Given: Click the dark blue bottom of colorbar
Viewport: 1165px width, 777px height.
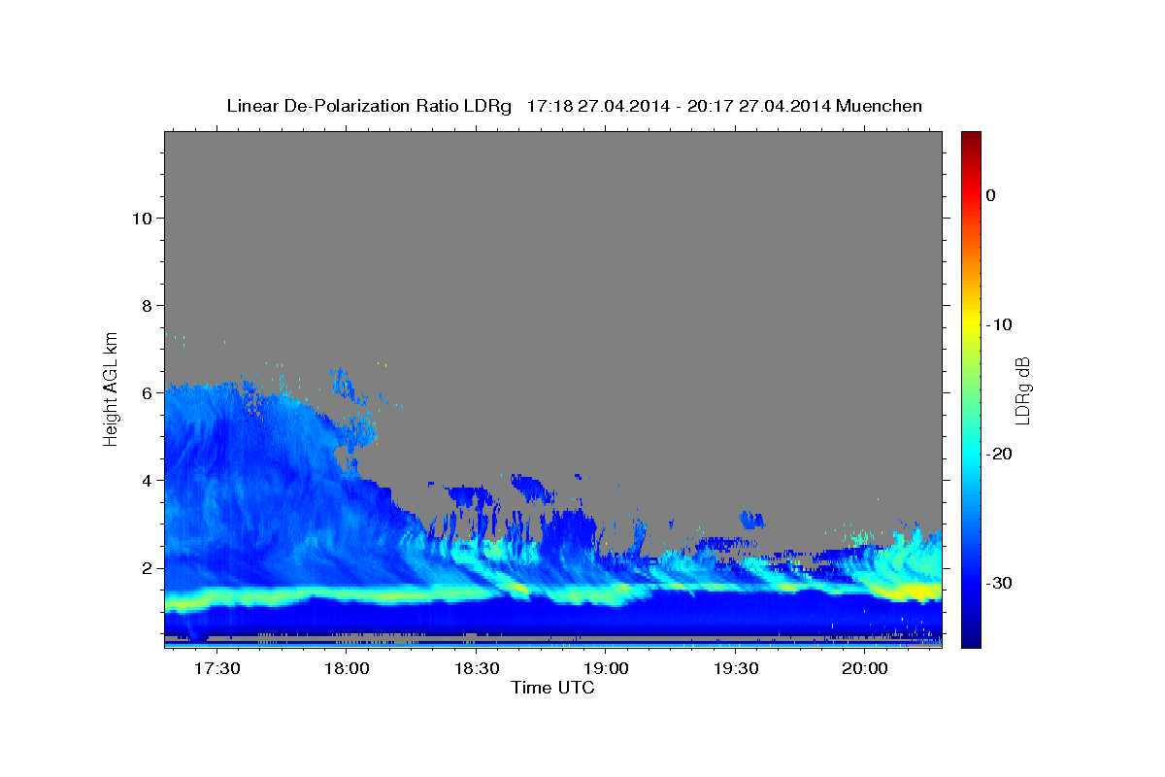Looking at the screenshot, I should pos(971,640).
